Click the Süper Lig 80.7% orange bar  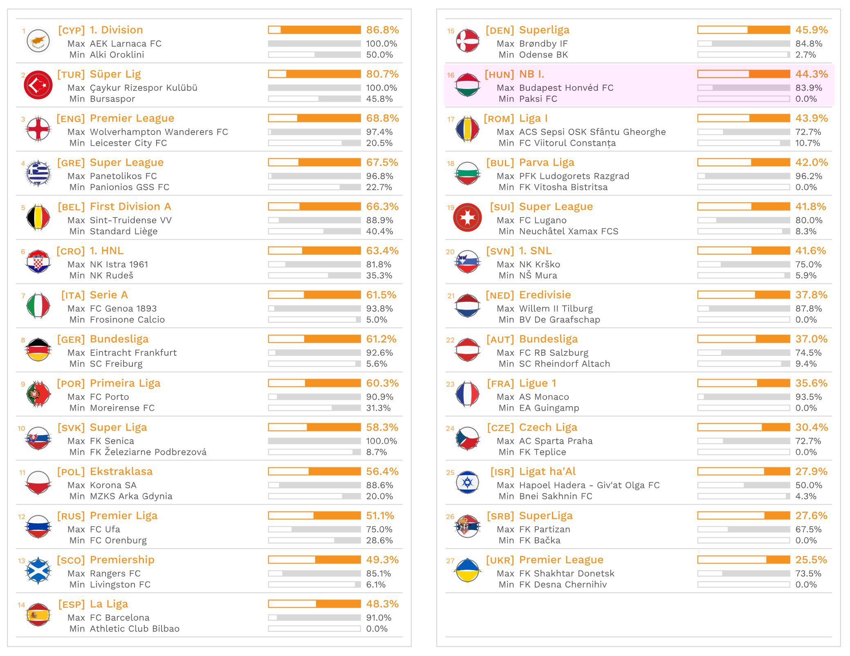(x=314, y=74)
